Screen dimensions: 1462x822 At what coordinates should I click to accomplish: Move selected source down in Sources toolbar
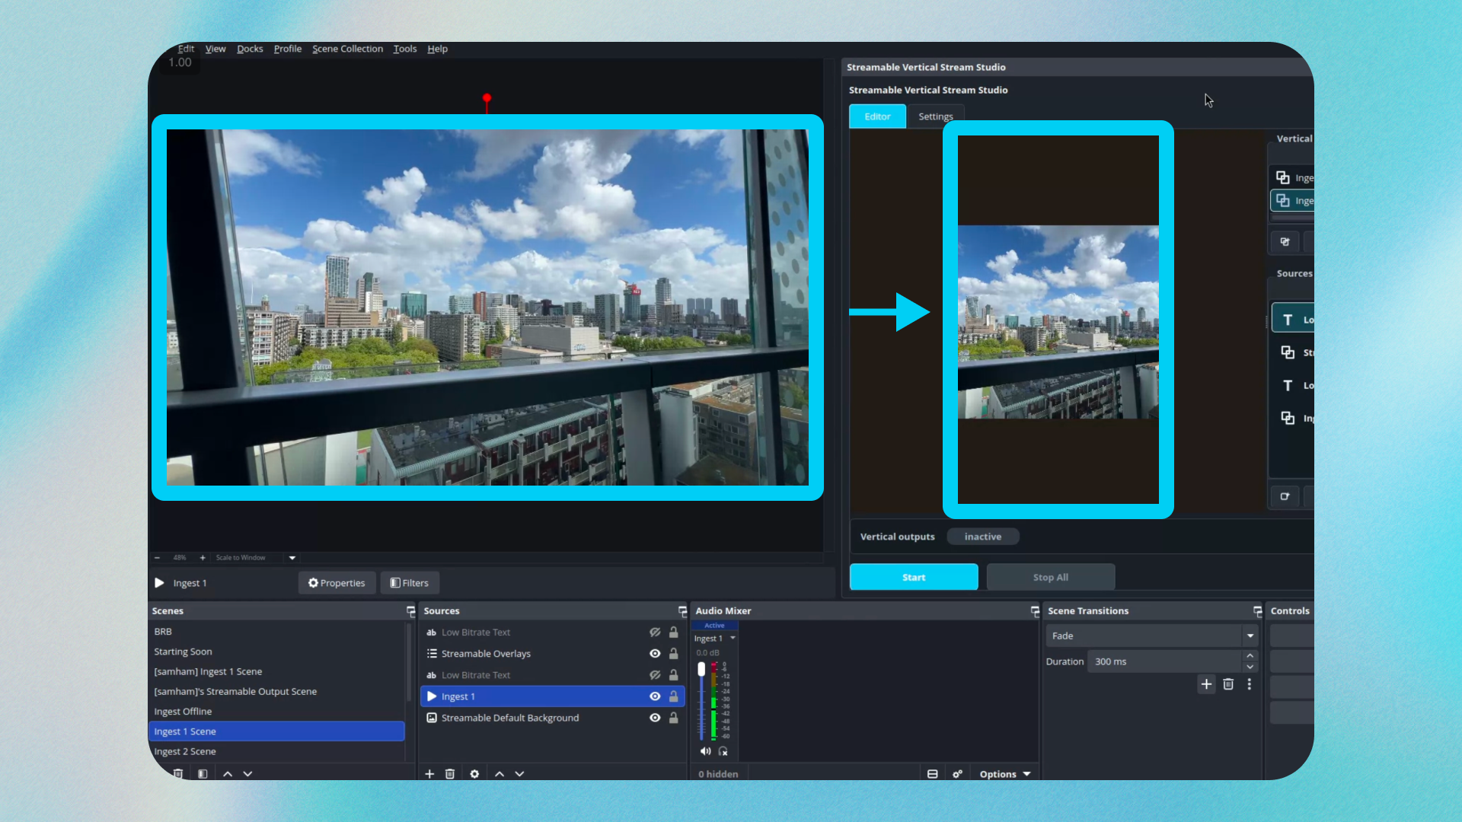(519, 773)
